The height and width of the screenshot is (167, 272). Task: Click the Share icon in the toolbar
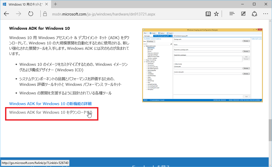tap(254, 14)
